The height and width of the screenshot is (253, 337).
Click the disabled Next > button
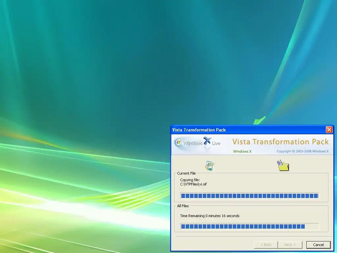tap(290, 245)
